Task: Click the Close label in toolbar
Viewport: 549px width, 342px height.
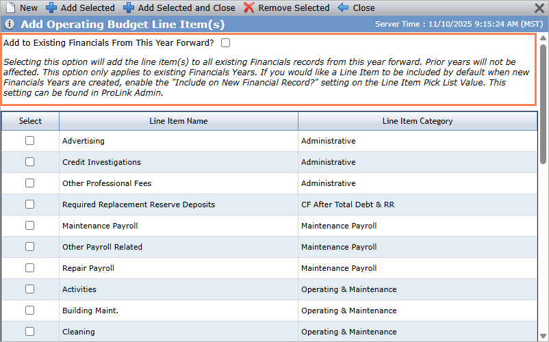Action: 363,8
